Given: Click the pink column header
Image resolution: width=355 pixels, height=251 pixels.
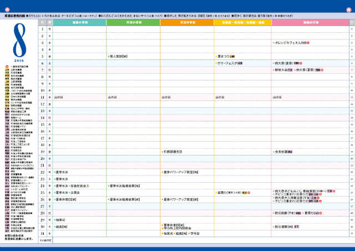Looking at the screenshot, I should coord(311,22).
